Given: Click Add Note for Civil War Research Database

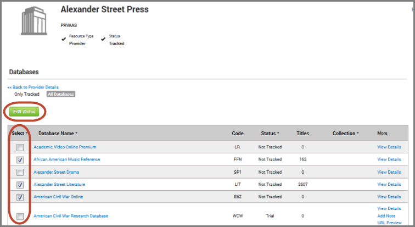Looking at the screenshot, I should tap(386, 216).
